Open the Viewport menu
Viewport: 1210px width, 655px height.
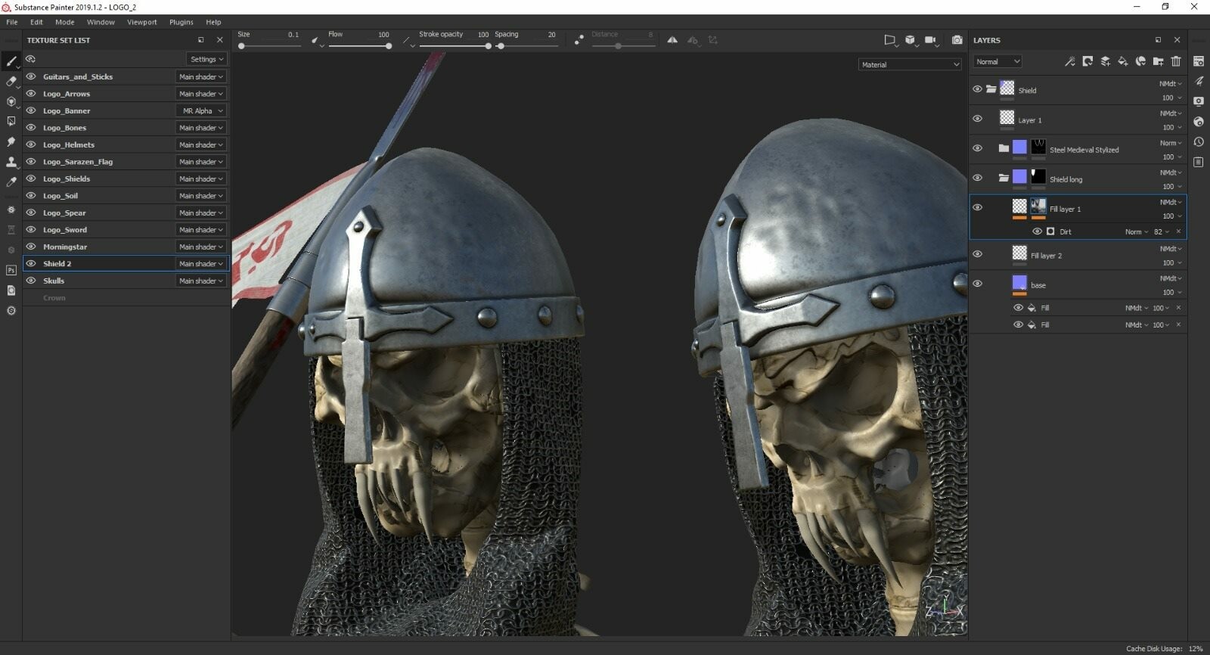142,22
